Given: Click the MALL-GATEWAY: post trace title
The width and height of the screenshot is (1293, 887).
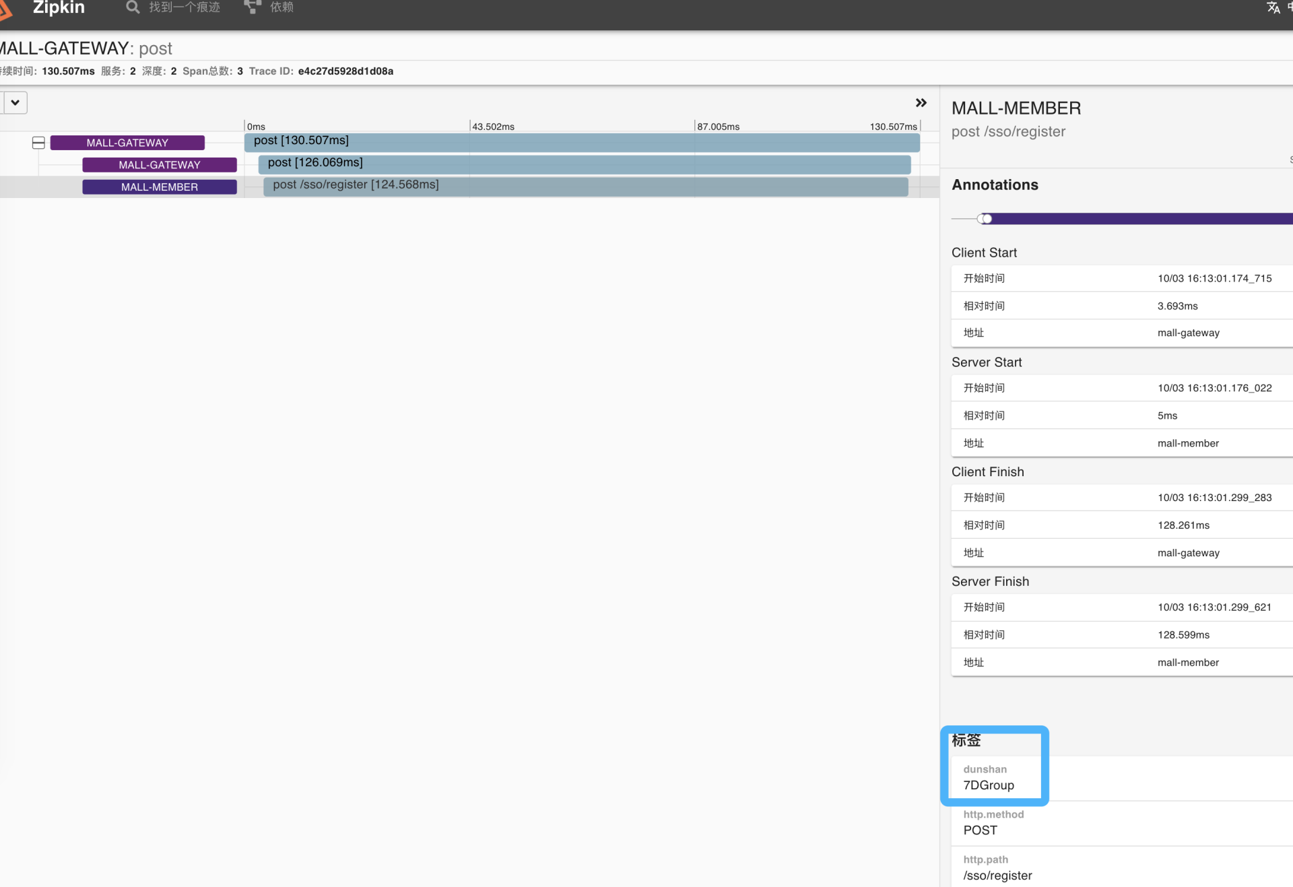Looking at the screenshot, I should [86, 48].
